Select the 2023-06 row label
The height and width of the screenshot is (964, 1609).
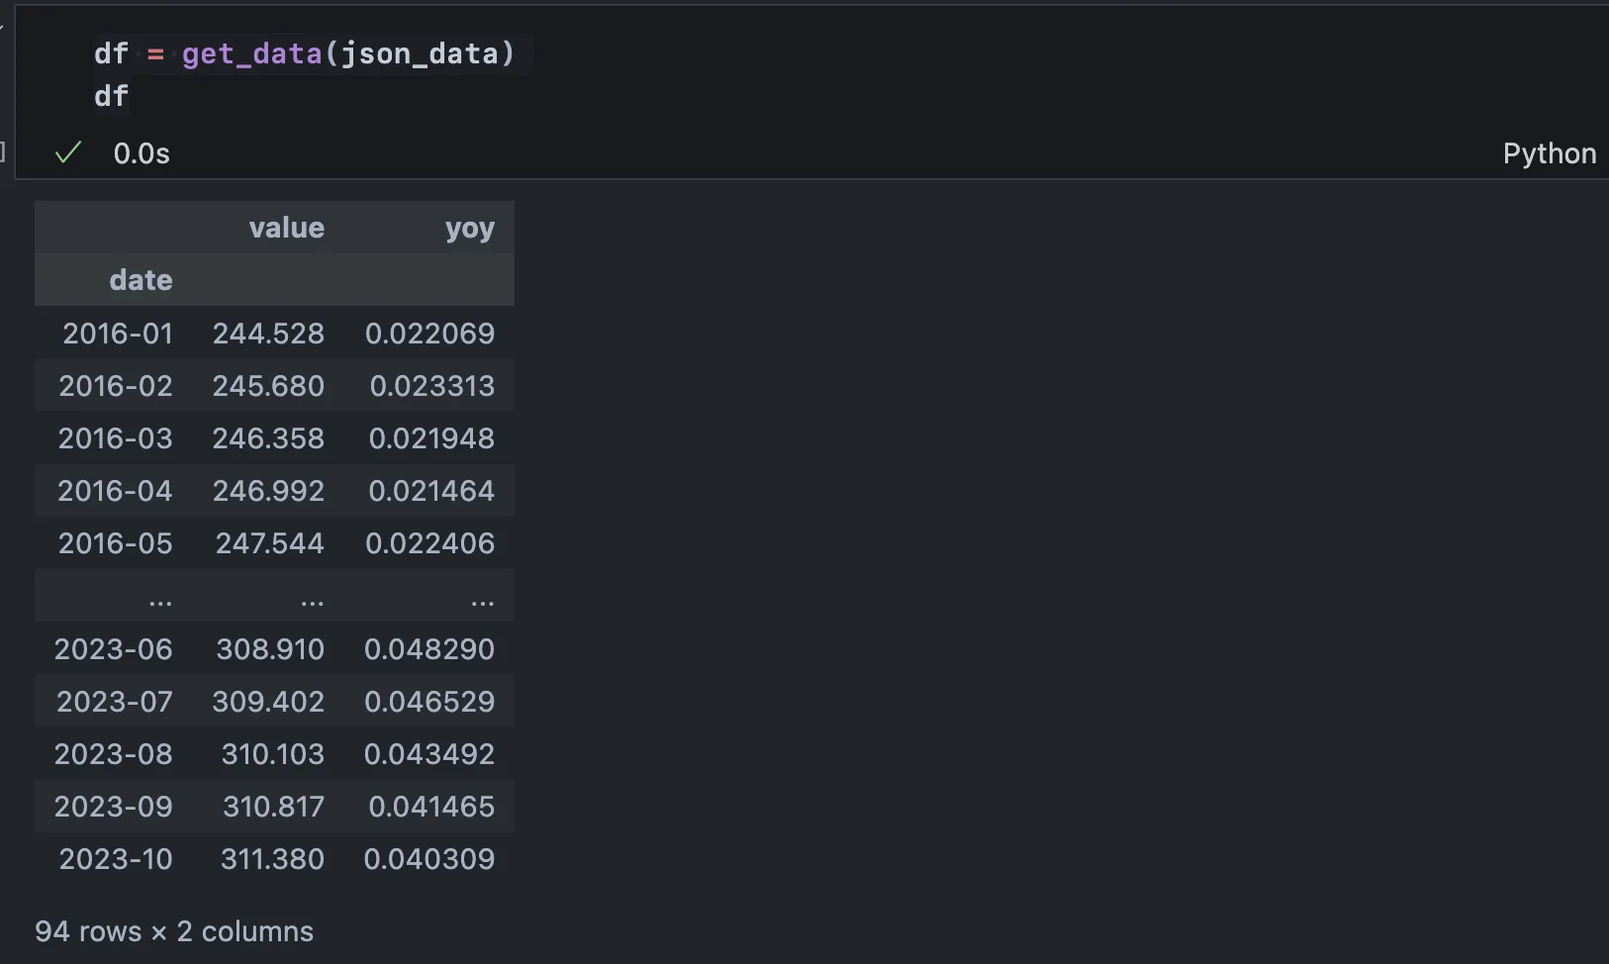click(x=113, y=649)
